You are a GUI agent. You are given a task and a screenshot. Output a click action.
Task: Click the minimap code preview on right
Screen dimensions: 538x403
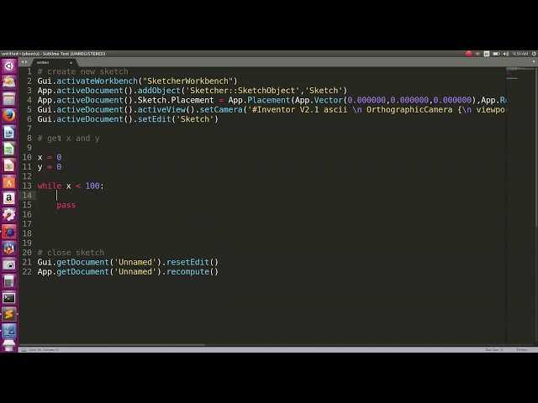[519, 74]
